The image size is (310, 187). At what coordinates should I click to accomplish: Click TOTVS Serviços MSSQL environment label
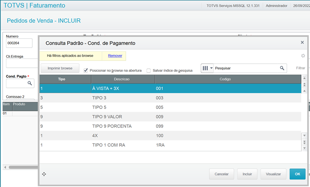(233, 6)
